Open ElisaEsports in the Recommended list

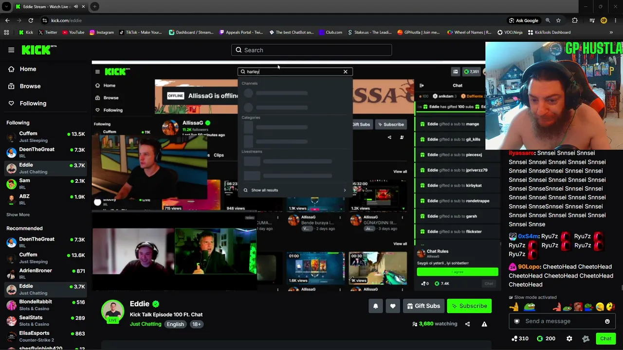(x=46, y=336)
